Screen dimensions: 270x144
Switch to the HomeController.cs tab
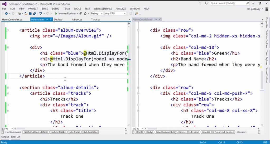pos(12,20)
